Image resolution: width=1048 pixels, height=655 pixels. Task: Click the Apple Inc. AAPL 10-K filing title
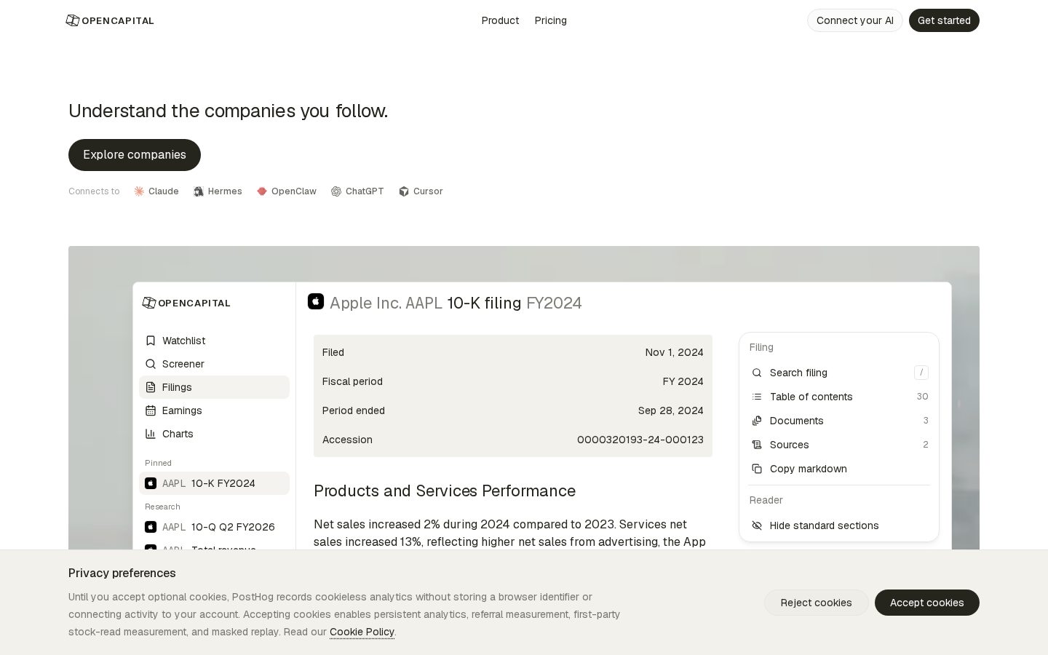pos(456,303)
